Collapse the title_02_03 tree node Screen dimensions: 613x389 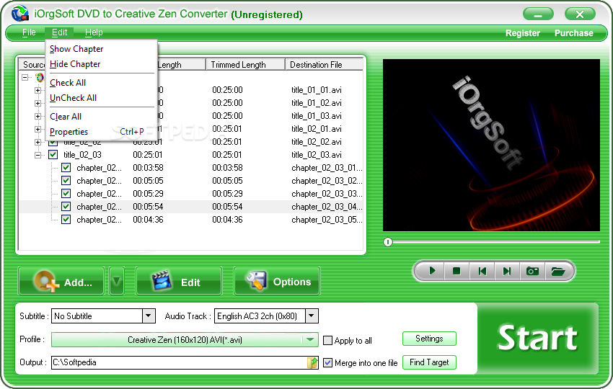tap(38, 155)
